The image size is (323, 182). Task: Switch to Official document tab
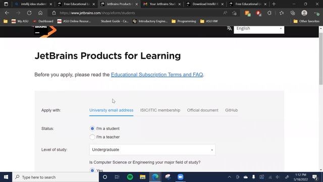pos(203,110)
